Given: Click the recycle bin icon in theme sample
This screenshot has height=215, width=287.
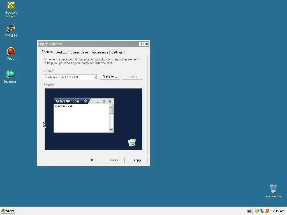Looking at the screenshot, I should 132,142.
